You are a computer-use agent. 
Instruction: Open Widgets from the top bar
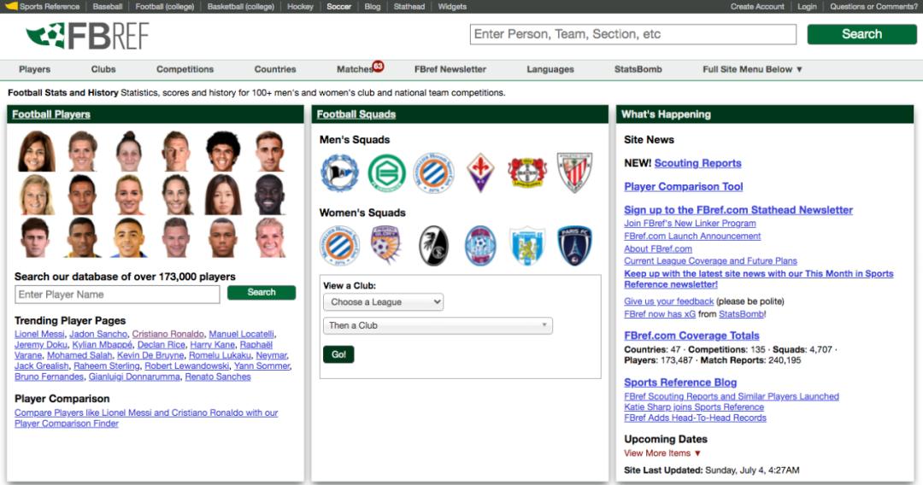point(452,7)
